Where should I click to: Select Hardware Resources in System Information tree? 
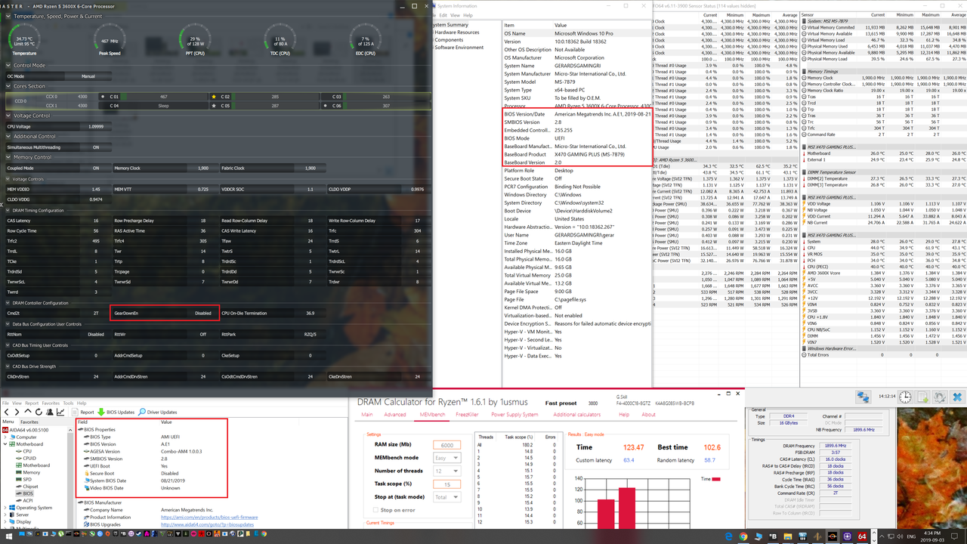coord(457,32)
